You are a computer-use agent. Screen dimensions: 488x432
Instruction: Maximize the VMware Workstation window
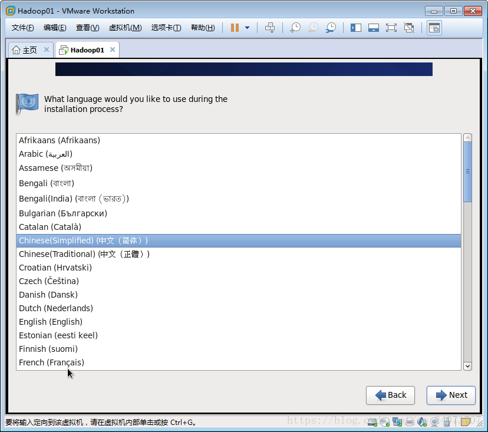pyautogui.click(x=453, y=11)
